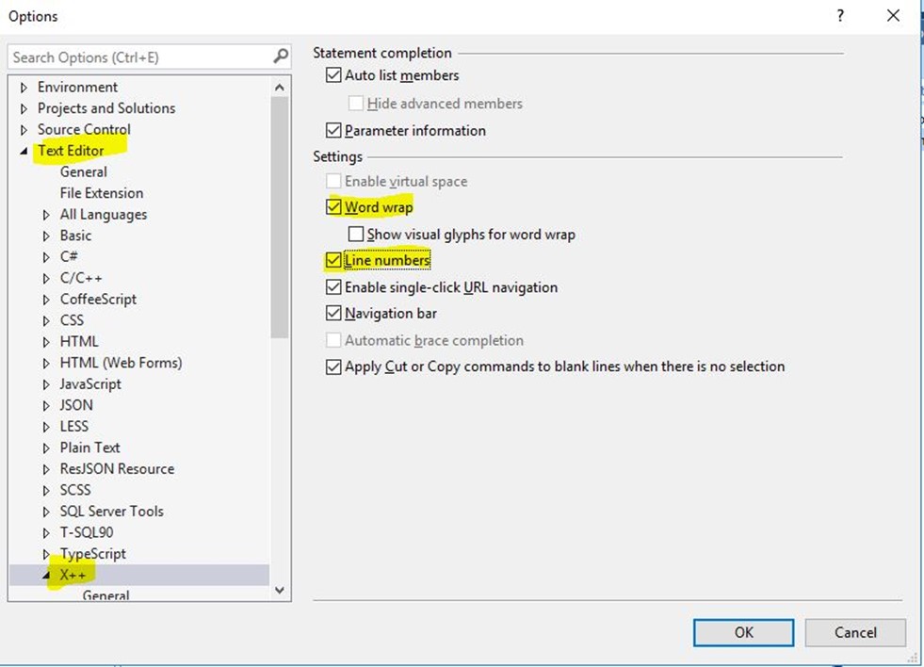Click the OK button

[743, 632]
